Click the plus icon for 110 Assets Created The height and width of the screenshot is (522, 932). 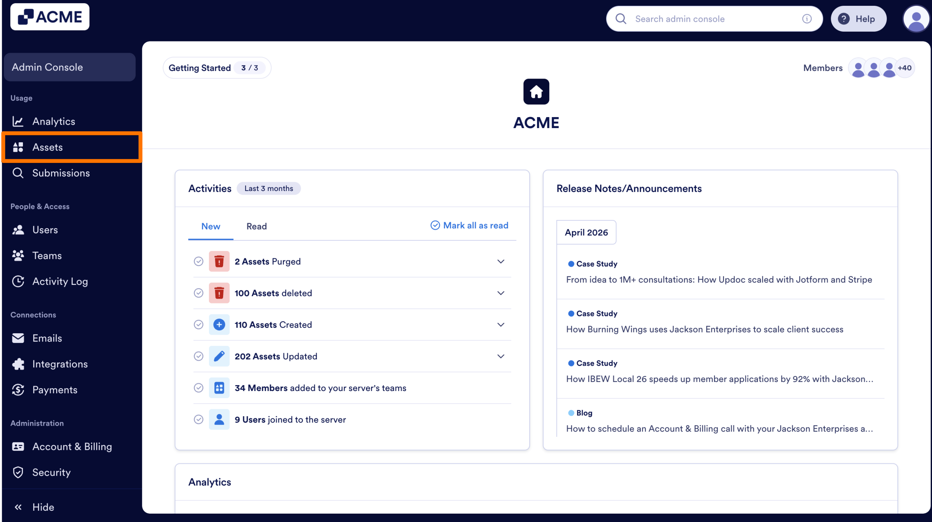tap(219, 325)
